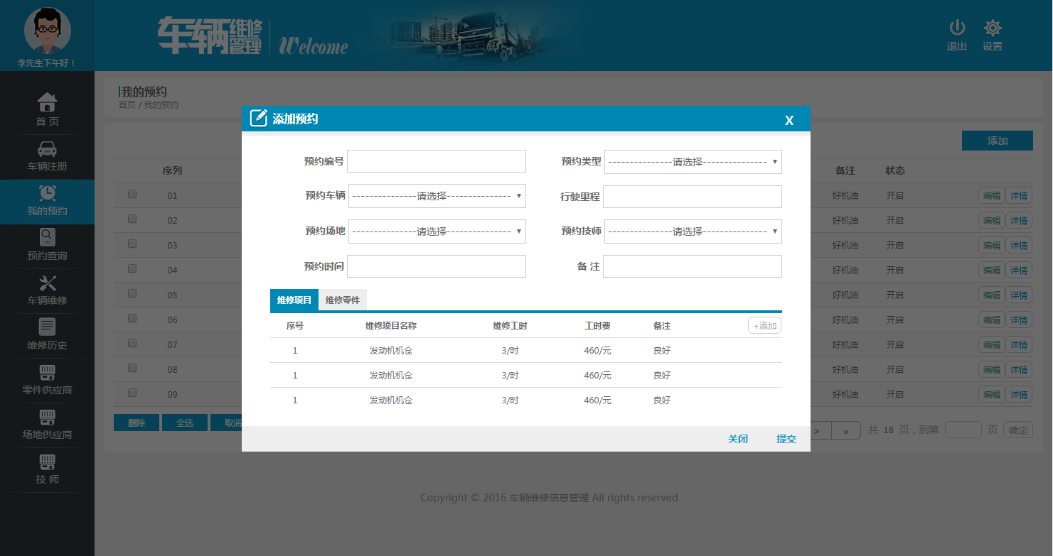Tick the checkbox for row 05
The height and width of the screenshot is (556, 1053).
click(132, 293)
